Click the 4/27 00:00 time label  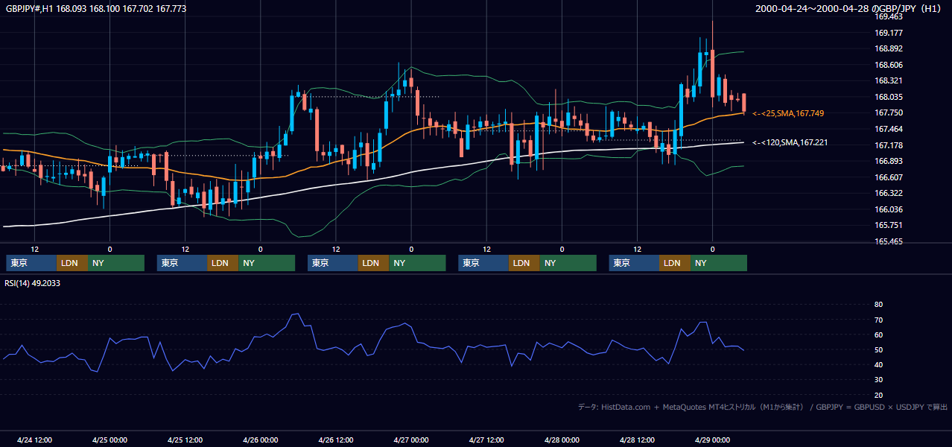click(x=410, y=440)
